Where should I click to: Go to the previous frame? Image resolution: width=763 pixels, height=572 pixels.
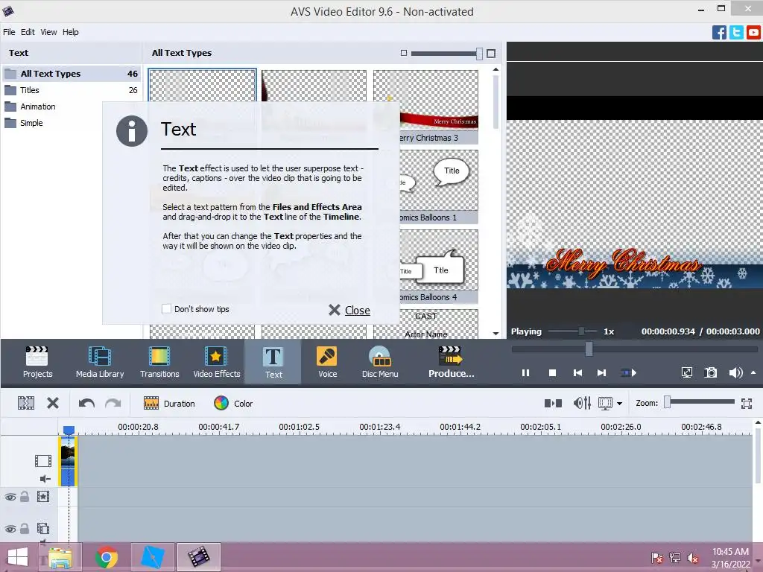click(x=577, y=373)
